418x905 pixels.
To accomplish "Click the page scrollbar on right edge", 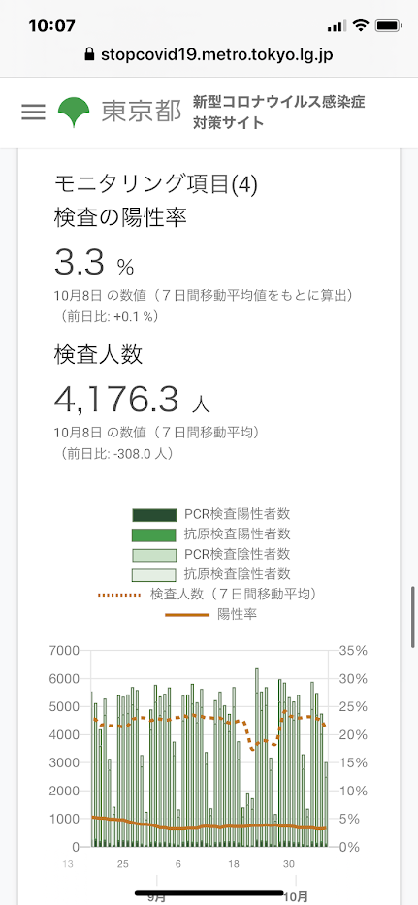I will pyautogui.click(x=413, y=618).
